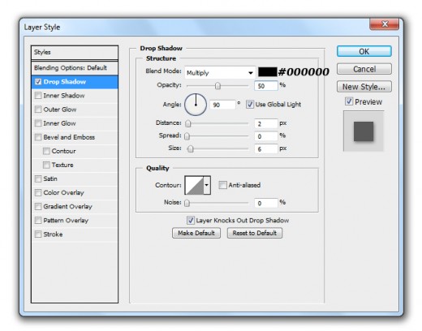Click the Distance value input field

click(x=266, y=123)
